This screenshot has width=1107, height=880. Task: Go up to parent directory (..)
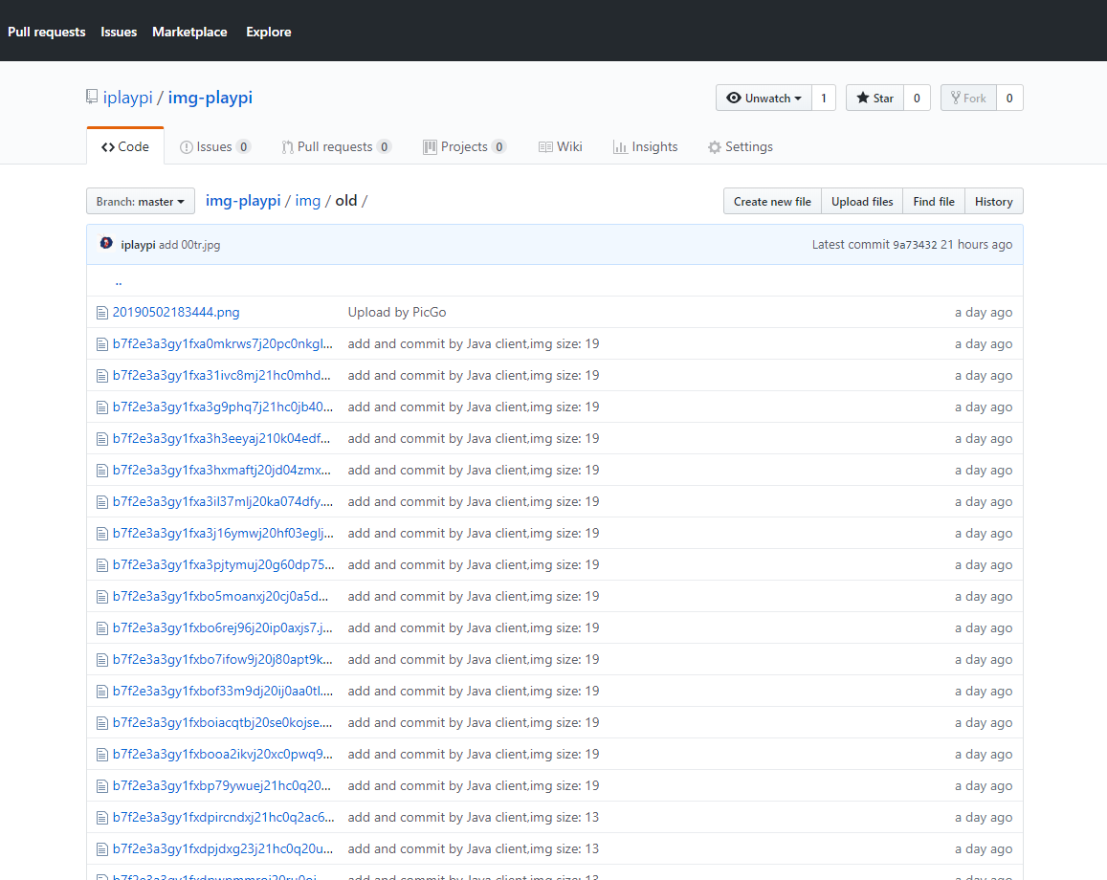(119, 281)
